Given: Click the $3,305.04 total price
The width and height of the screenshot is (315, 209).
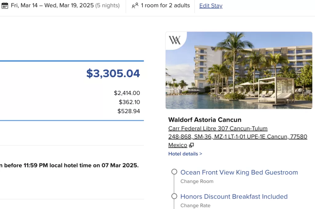Looking at the screenshot, I should (x=113, y=73).
